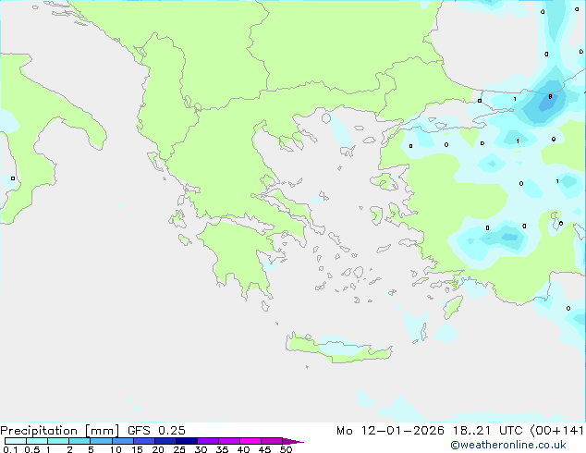Image resolution: width=586 pixels, height=453 pixels.
Task: Click the legend label '0.1'
Action: pos(10,449)
